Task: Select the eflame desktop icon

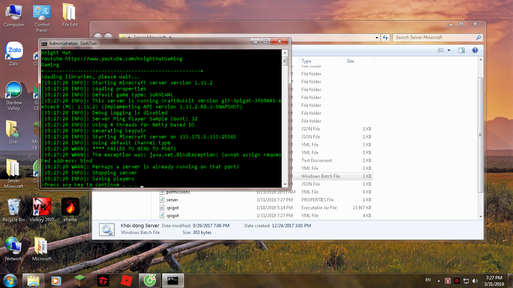Action: 70,210
